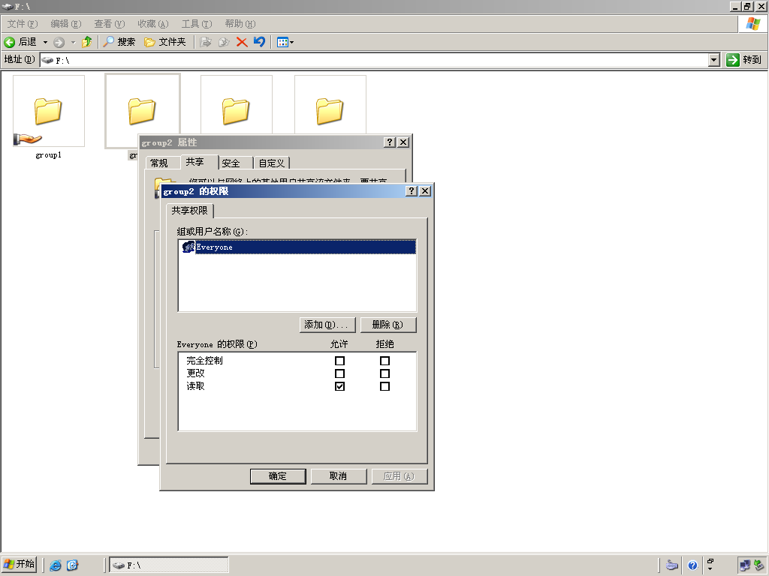Toggle the Folders pane button
Image resolution: width=769 pixels, height=576 pixels.
click(x=165, y=42)
